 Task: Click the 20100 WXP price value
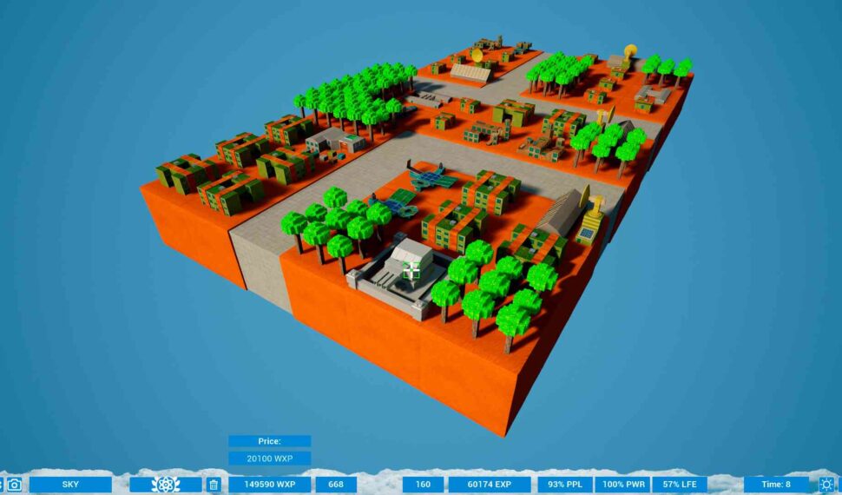(269, 459)
